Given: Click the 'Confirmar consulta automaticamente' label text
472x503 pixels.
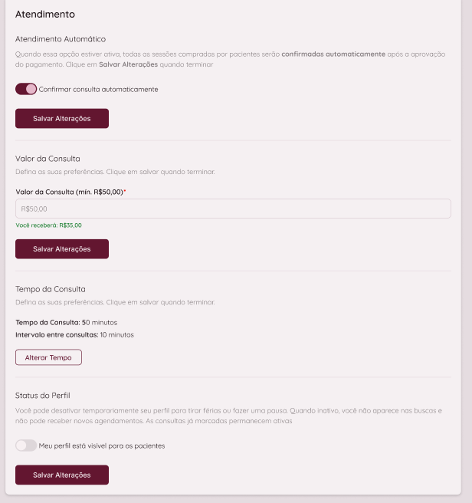Looking at the screenshot, I should [x=98, y=90].
